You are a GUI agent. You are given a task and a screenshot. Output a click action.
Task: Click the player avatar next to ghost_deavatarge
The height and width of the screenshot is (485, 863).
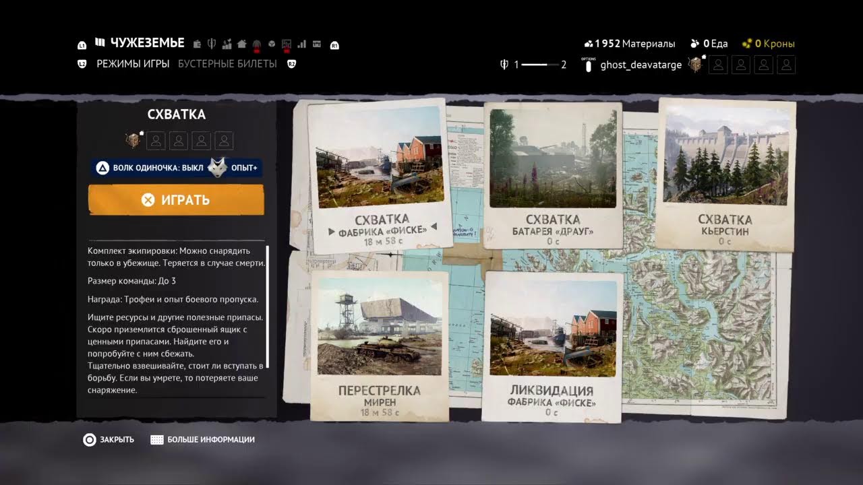(x=695, y=64)
